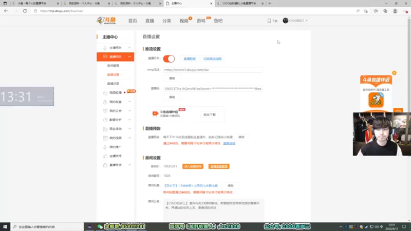Open the Windows Start menu
This screenshot has height=231, width=411.
tap(5, 227)
